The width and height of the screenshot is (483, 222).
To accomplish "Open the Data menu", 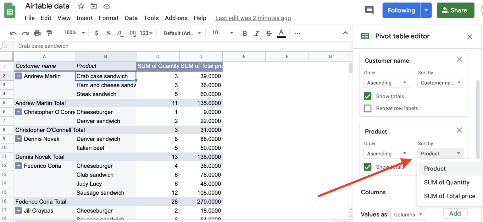I will coord(131,18).
